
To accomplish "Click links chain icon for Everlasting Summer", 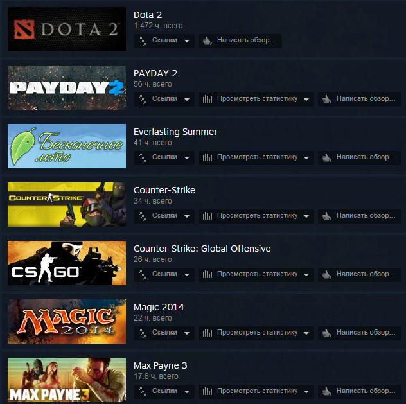I will (x=142, y=157).
